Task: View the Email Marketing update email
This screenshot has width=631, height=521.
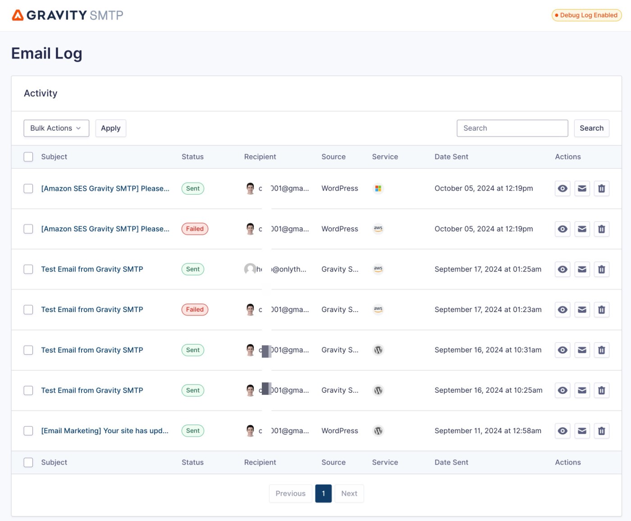Action: click(562, 431)
